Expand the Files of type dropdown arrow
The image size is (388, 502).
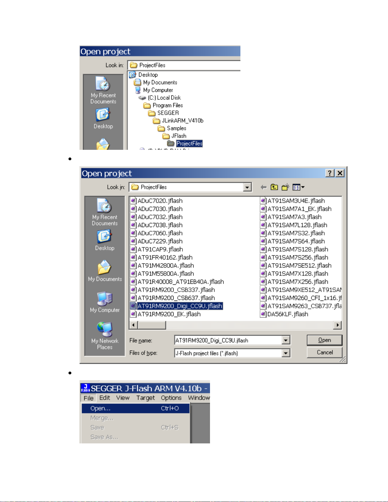[x=286, y=353]
